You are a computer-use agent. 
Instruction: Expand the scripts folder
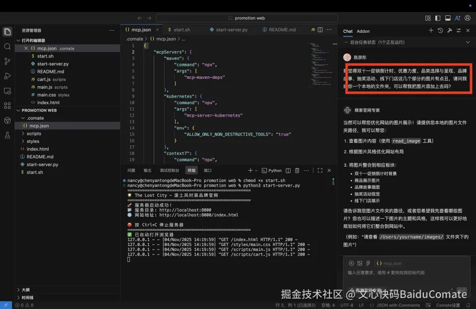pos(34,133)
